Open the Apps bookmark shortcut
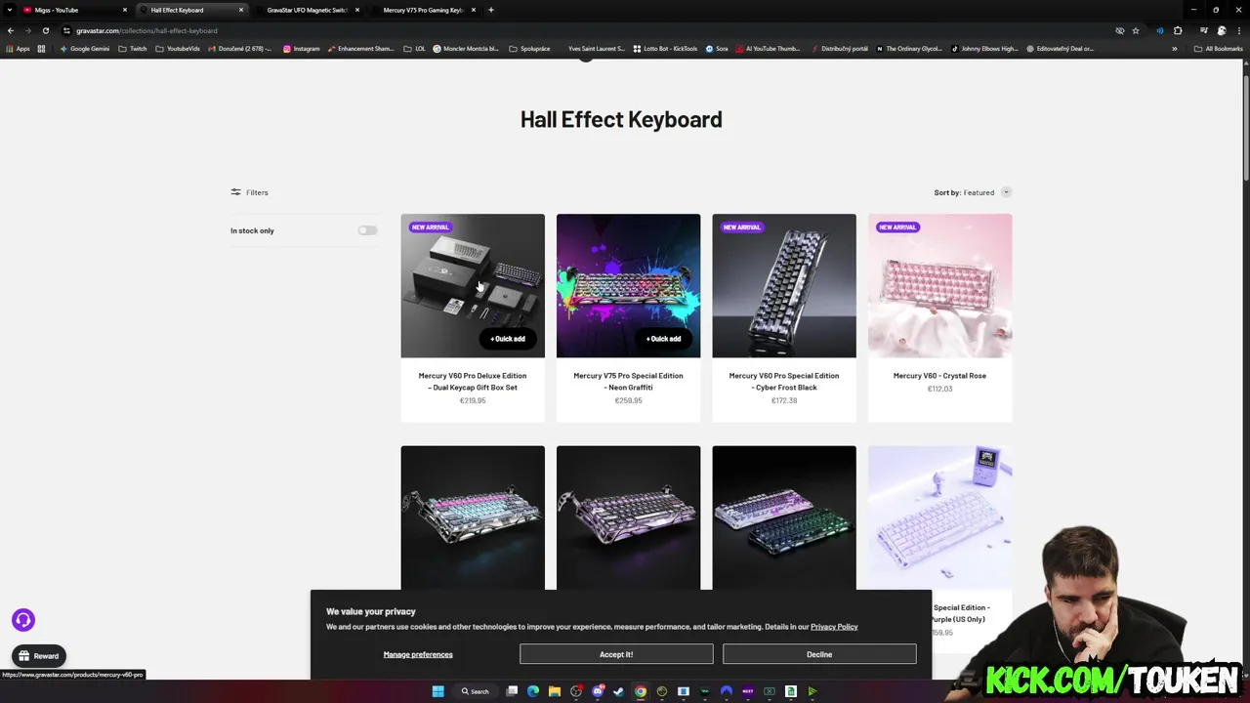The width and height of the screenshot is (1250, 703). [19, 49]
